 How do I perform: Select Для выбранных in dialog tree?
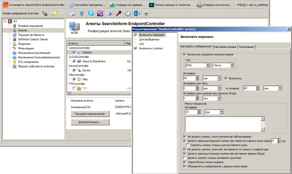149,40
